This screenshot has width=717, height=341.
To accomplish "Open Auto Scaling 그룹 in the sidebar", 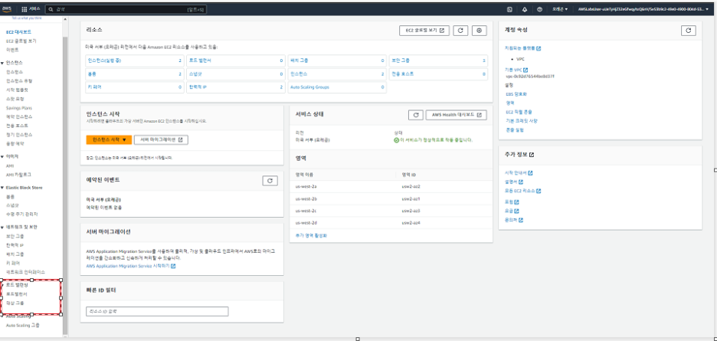I will coord(23,326).
